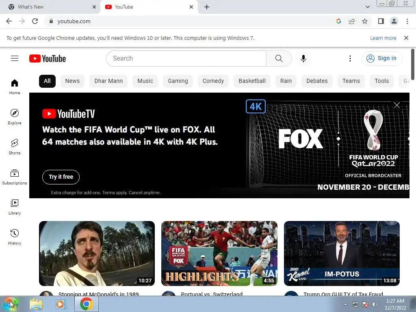Click the Try it free button
Viewport: 416px width, 312px height.
(x=61, y=177)
